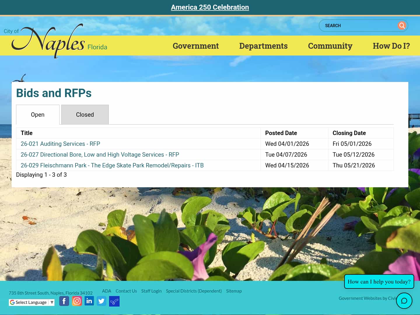Viewport: 420px width, 315px height.
Task: Open the Fleischmann Park Skate Park ITB
Action: click(x=112, y=165)
